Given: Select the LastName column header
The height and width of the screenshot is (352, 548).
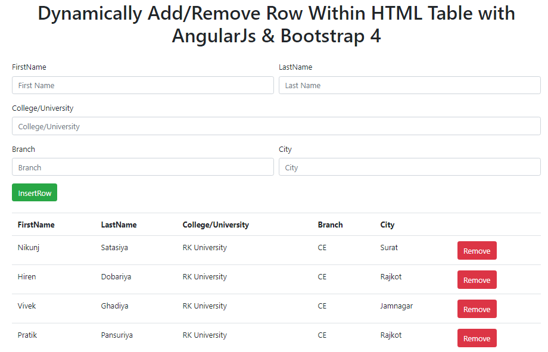Looking at the screenshot, I should 119,225.
